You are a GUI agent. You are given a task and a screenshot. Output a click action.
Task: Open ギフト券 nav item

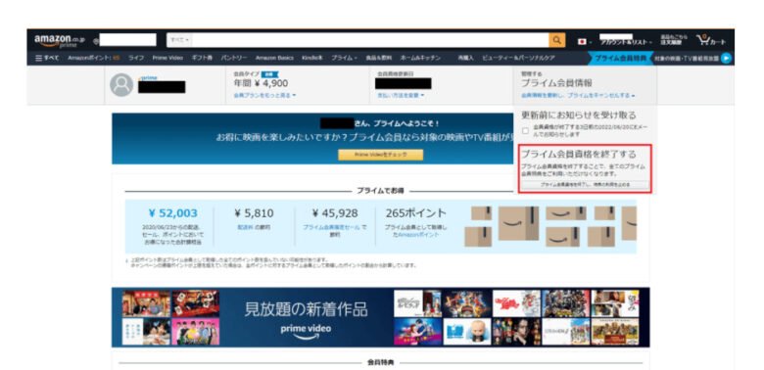tap(202, 58)
